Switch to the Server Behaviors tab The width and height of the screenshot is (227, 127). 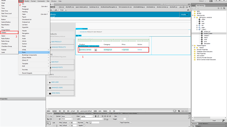[x=203, y=124]
